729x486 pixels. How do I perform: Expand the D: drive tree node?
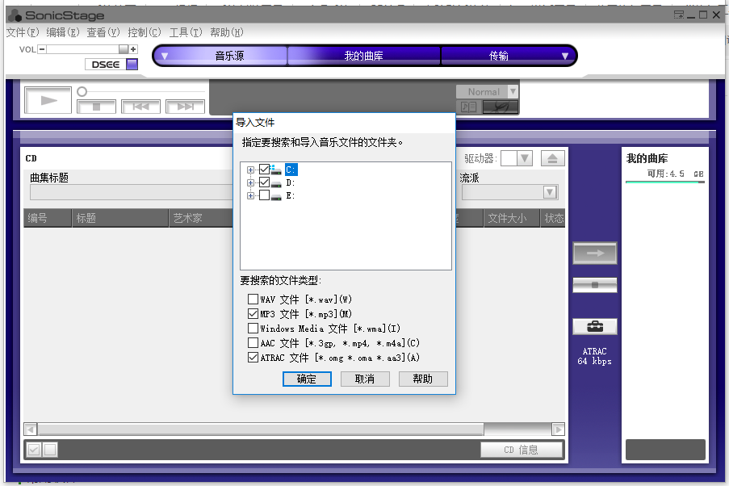tap(250, 182)
